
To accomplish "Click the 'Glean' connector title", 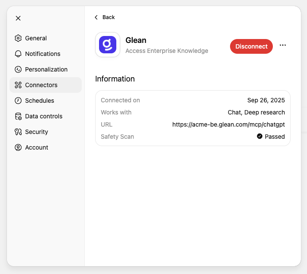I will [136, 40].
